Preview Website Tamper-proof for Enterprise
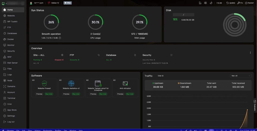Viewport: 257px width, 131px height. tap(93, 94)
